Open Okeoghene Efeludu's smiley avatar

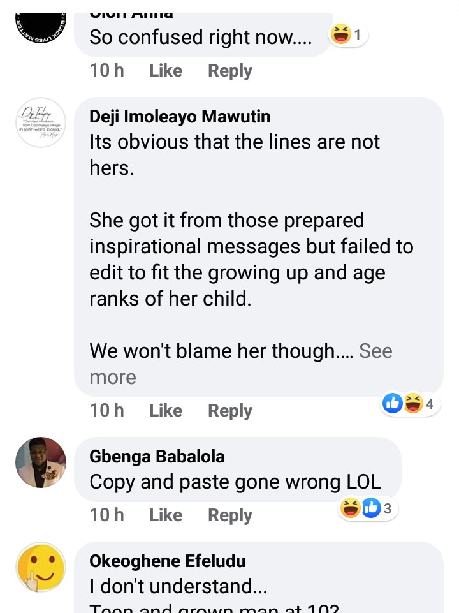tap(41, 567)
